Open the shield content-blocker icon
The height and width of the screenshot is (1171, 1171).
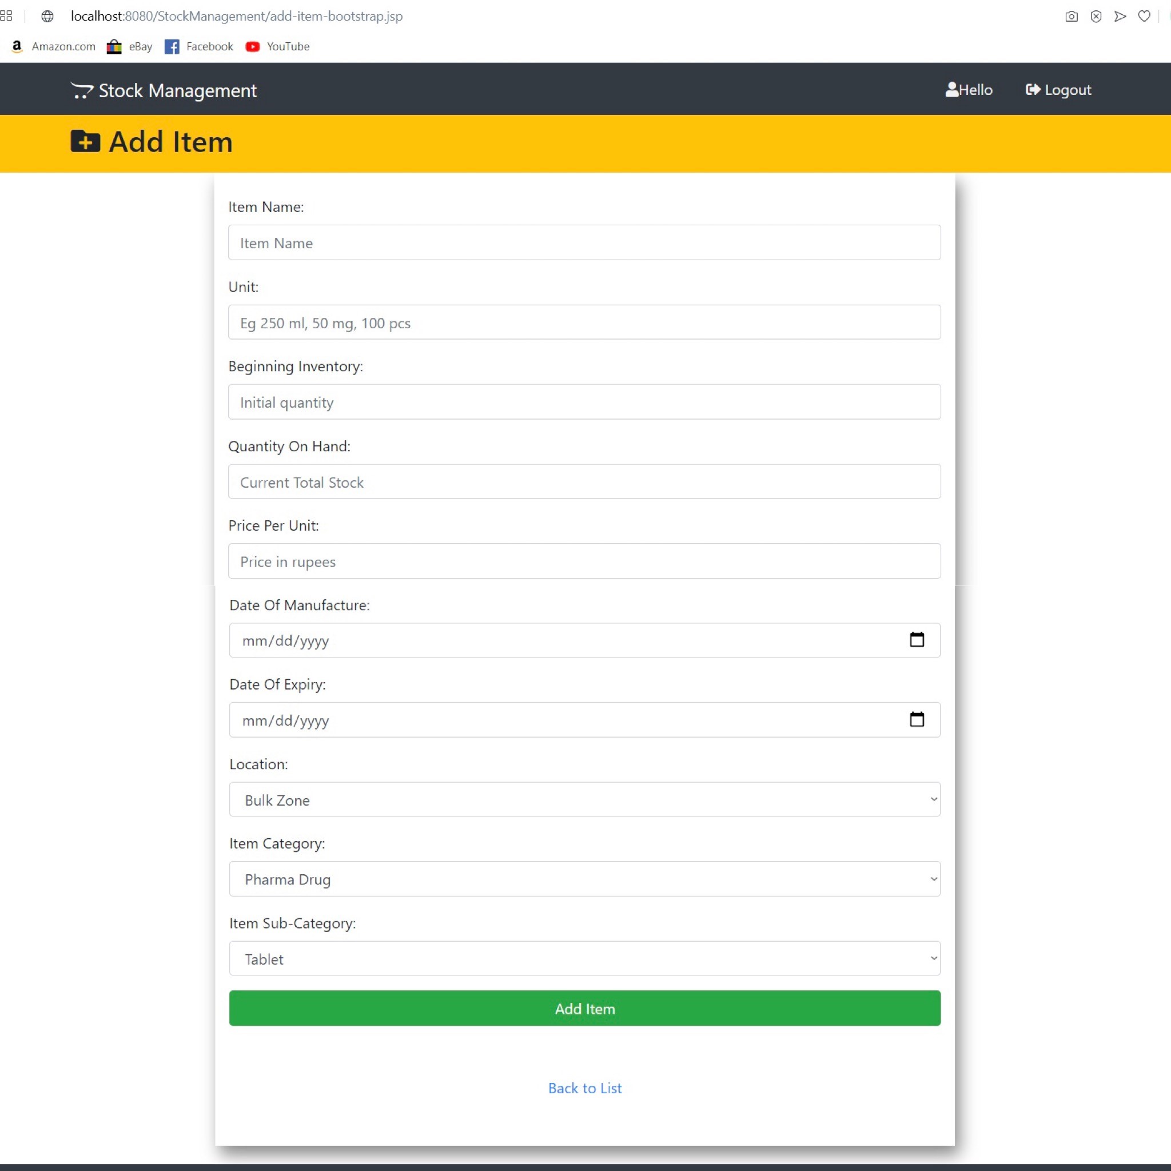point(1096,17)
